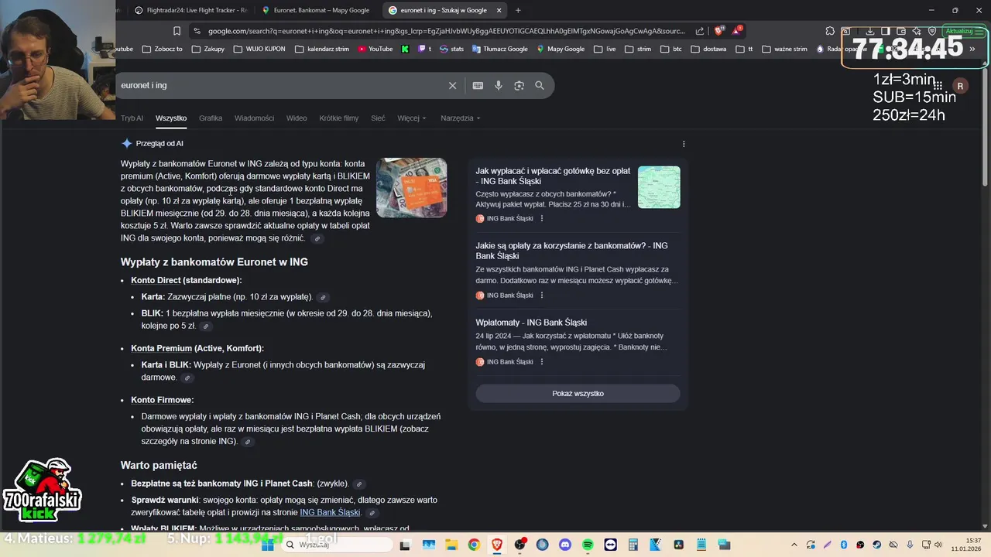The width and height of the screenshot is (991, 557).
Task: Expand the 'Narzędzia' tools dropdown
Action: tap(461, 118)
